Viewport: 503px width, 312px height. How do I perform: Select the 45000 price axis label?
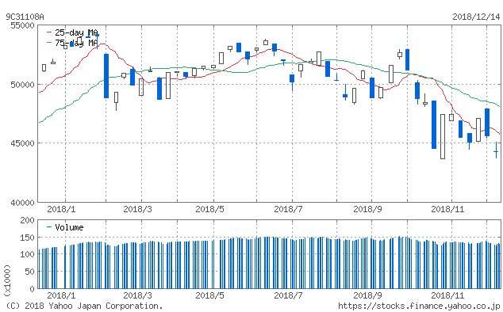click(22, 143)
